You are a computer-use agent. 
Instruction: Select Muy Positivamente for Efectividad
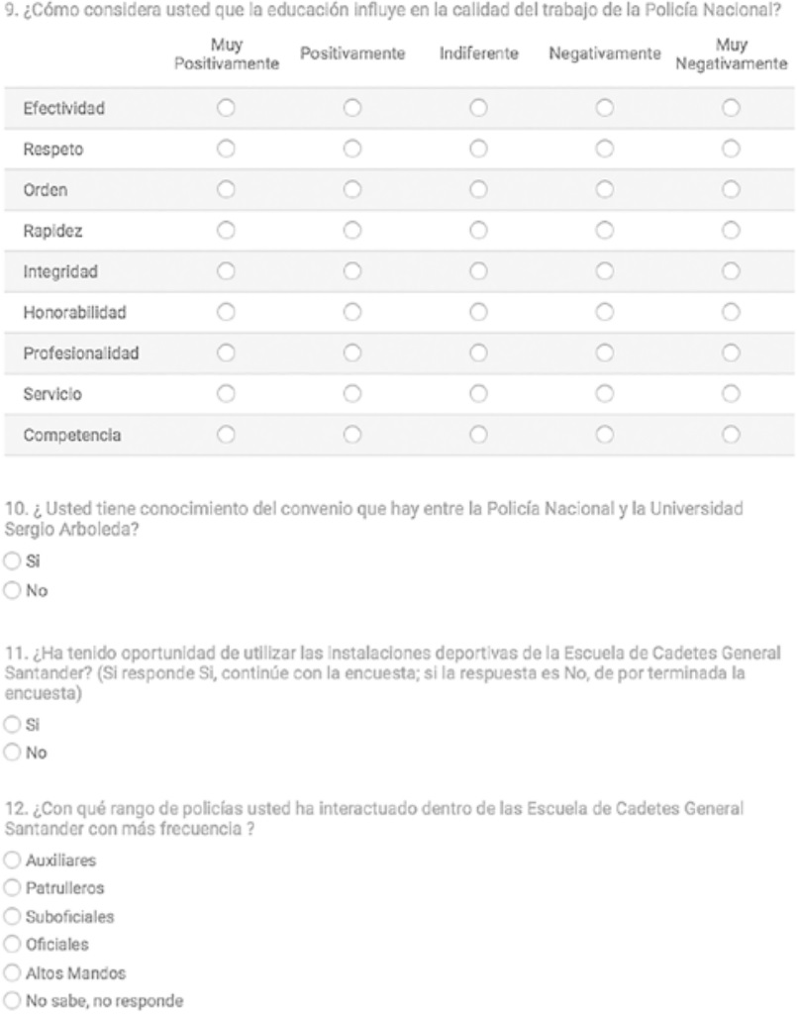click(x=226, y=107)
